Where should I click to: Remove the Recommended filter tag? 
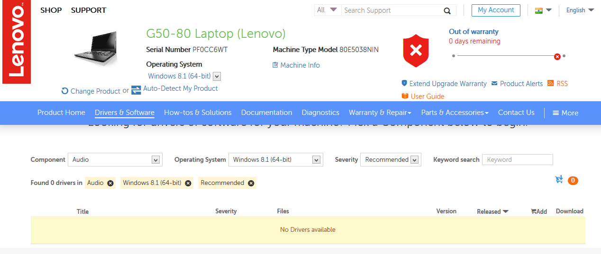coord(251,183)
